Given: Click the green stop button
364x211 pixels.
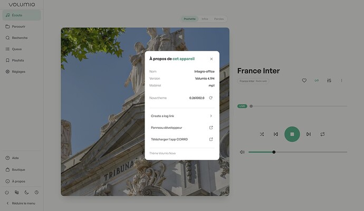Looking at the screenshot, I should [292, 134].
